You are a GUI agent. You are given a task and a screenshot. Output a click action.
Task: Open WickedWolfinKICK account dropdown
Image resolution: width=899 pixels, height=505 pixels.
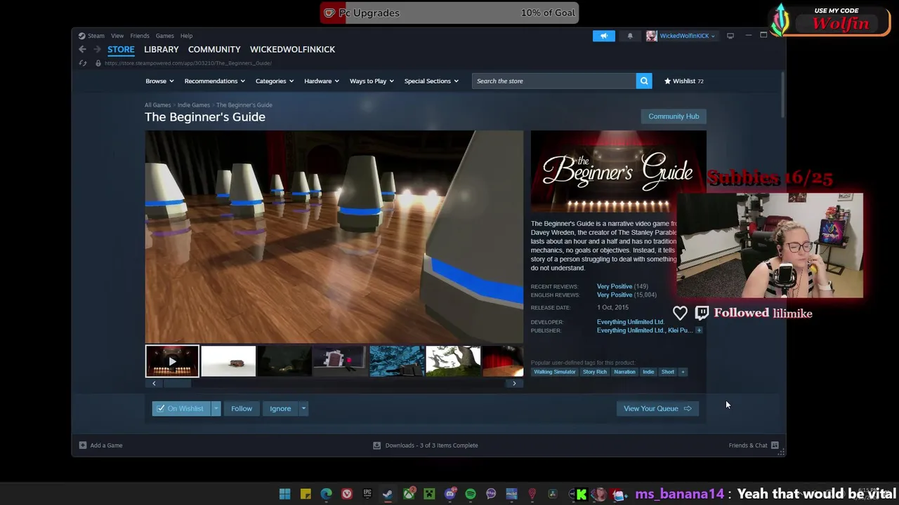[x=681, y=36]
